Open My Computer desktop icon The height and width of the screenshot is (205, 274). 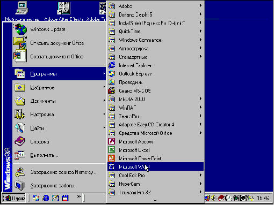click(x=22, y=11)
